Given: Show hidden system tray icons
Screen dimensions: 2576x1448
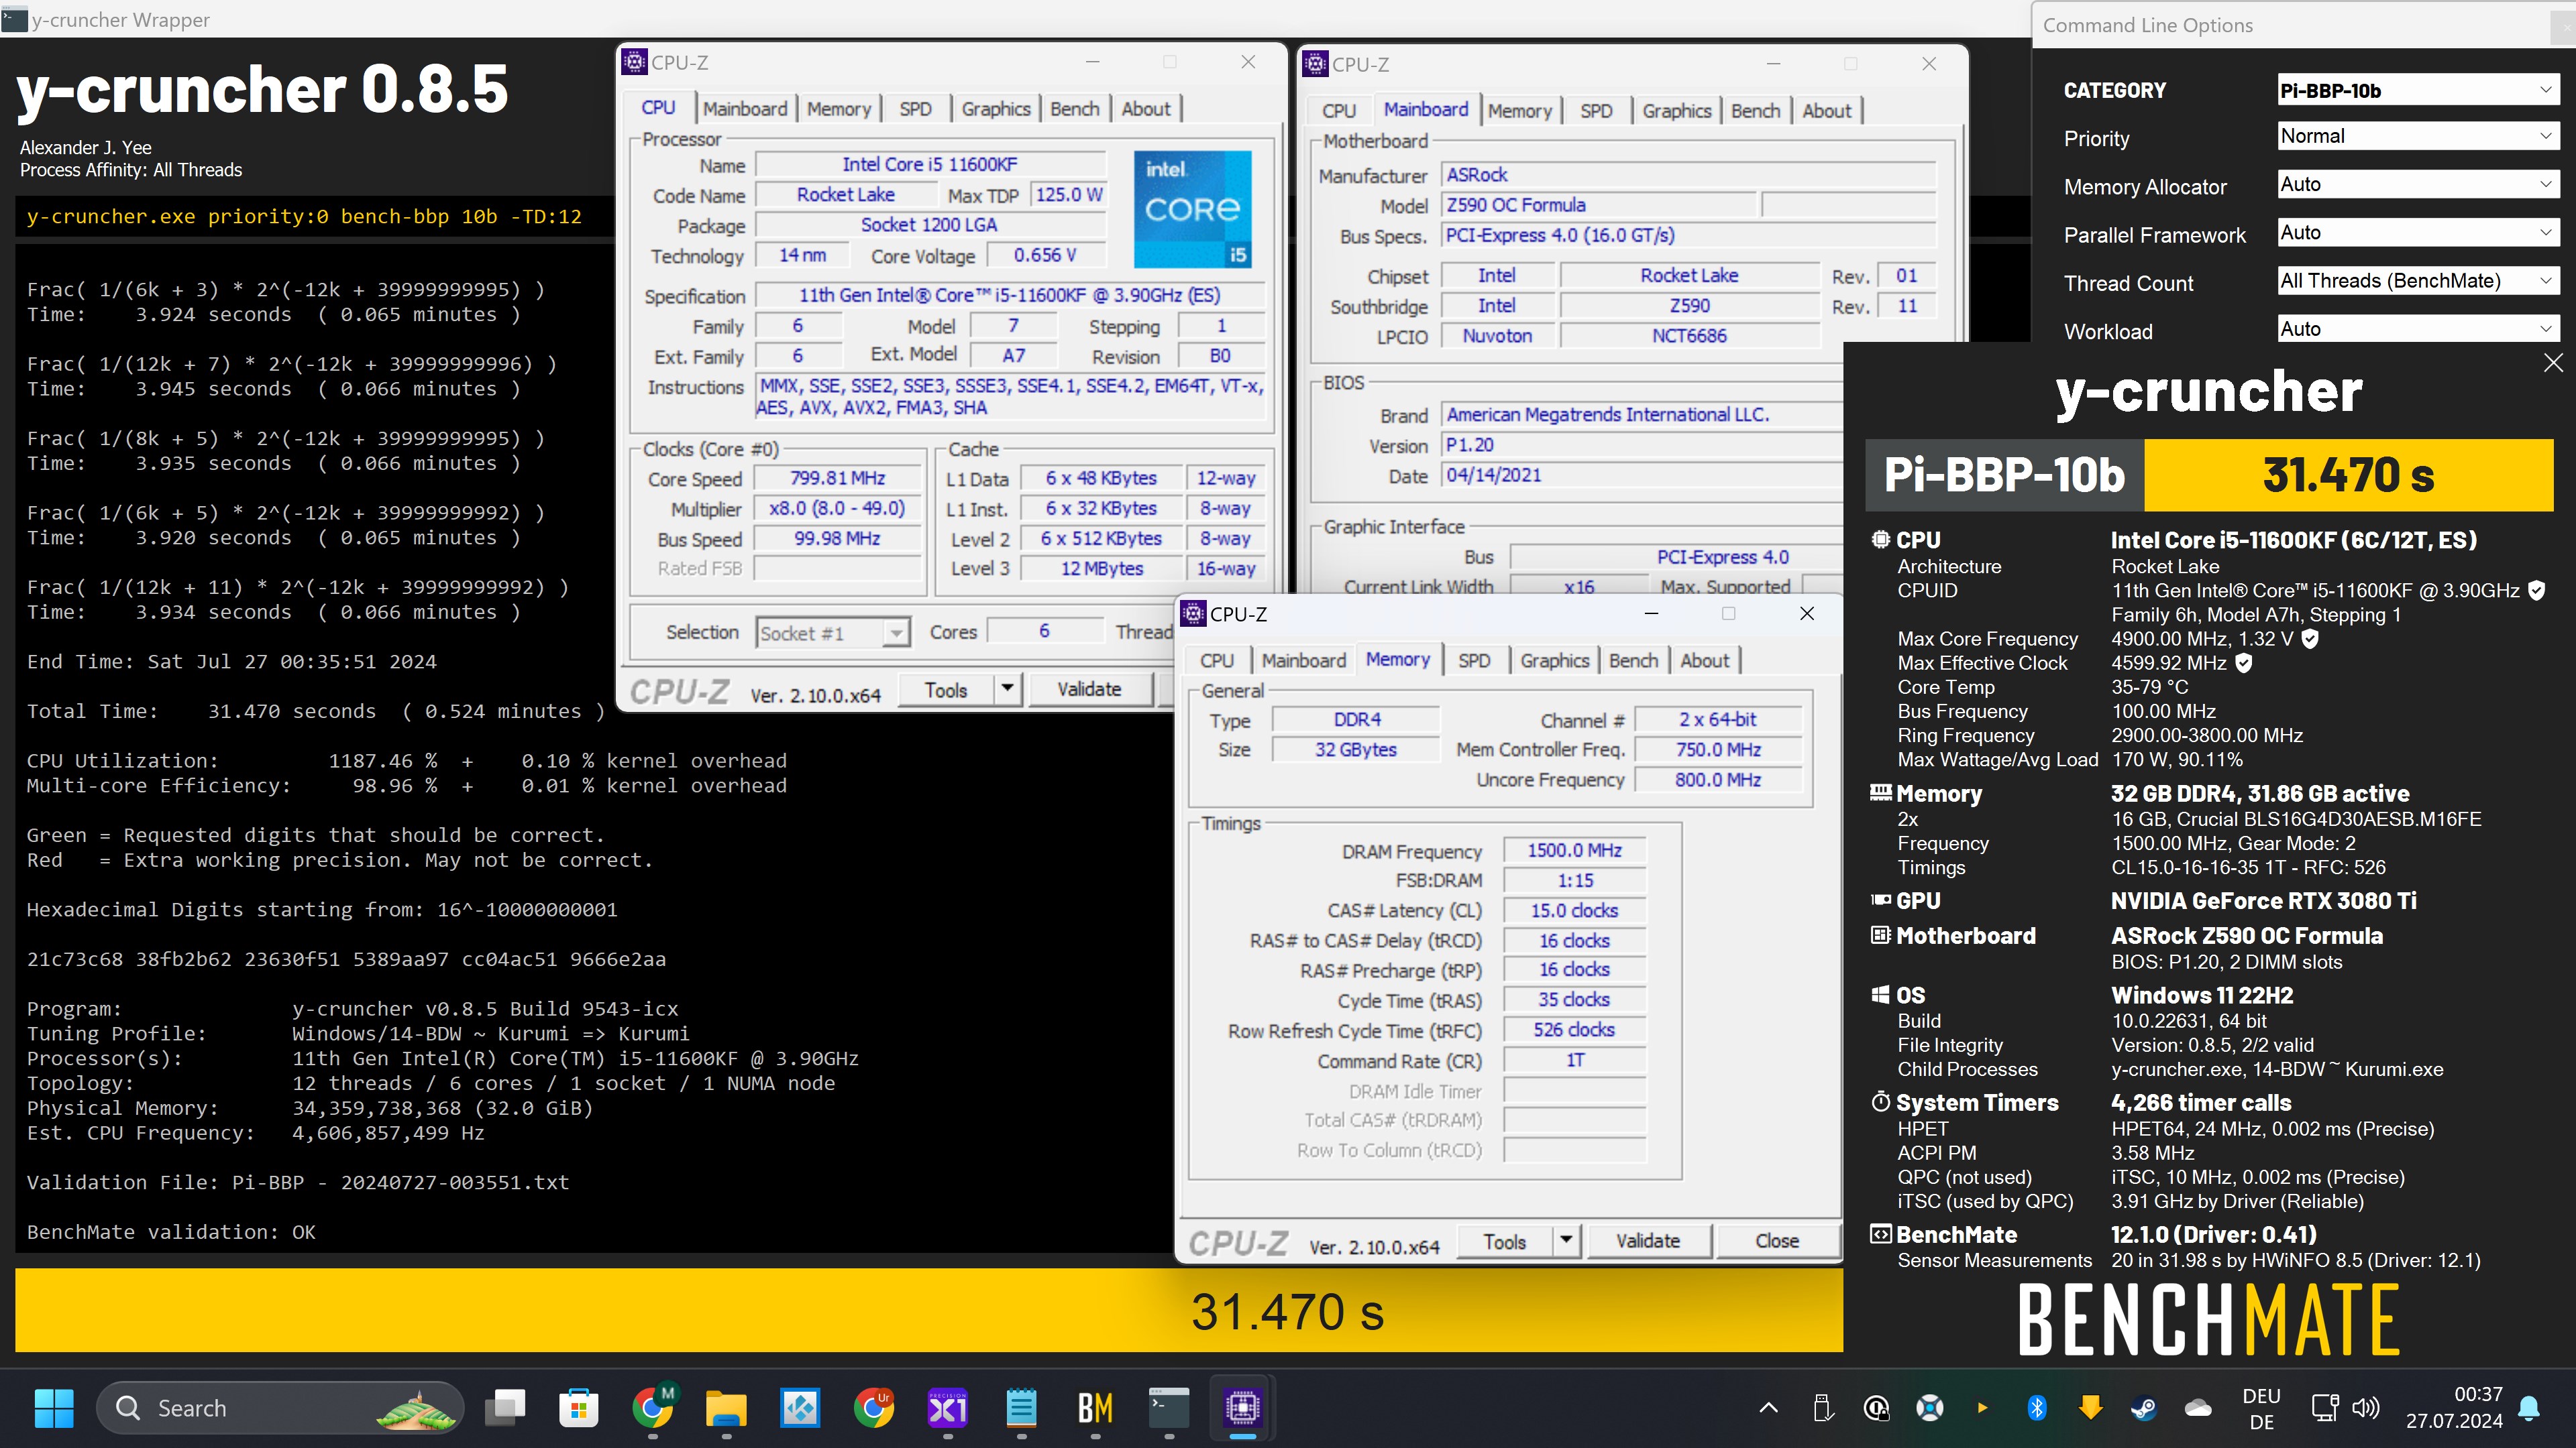Looking at the screenshot, I should pyautogui.click(x=1768, y=1408).
